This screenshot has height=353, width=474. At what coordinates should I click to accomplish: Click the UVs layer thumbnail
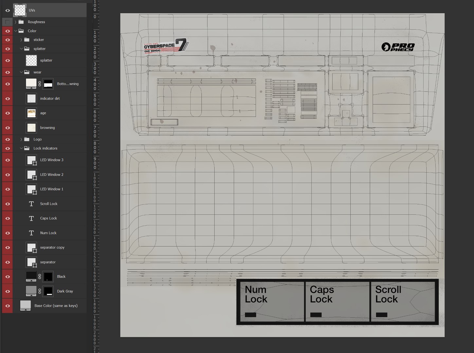[x=20, y=10]
